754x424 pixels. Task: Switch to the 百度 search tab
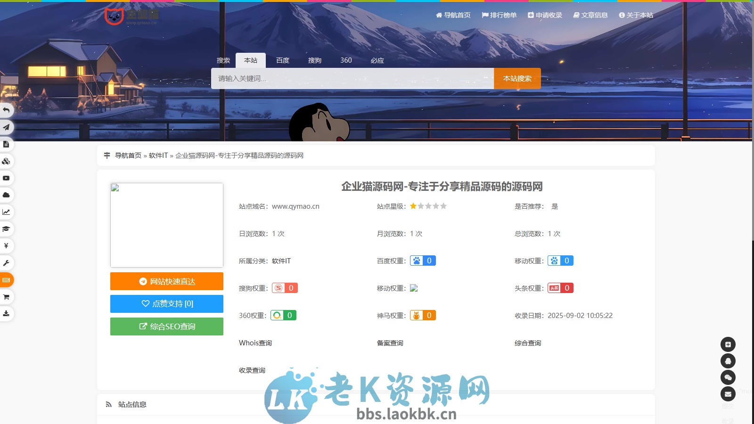282,60
